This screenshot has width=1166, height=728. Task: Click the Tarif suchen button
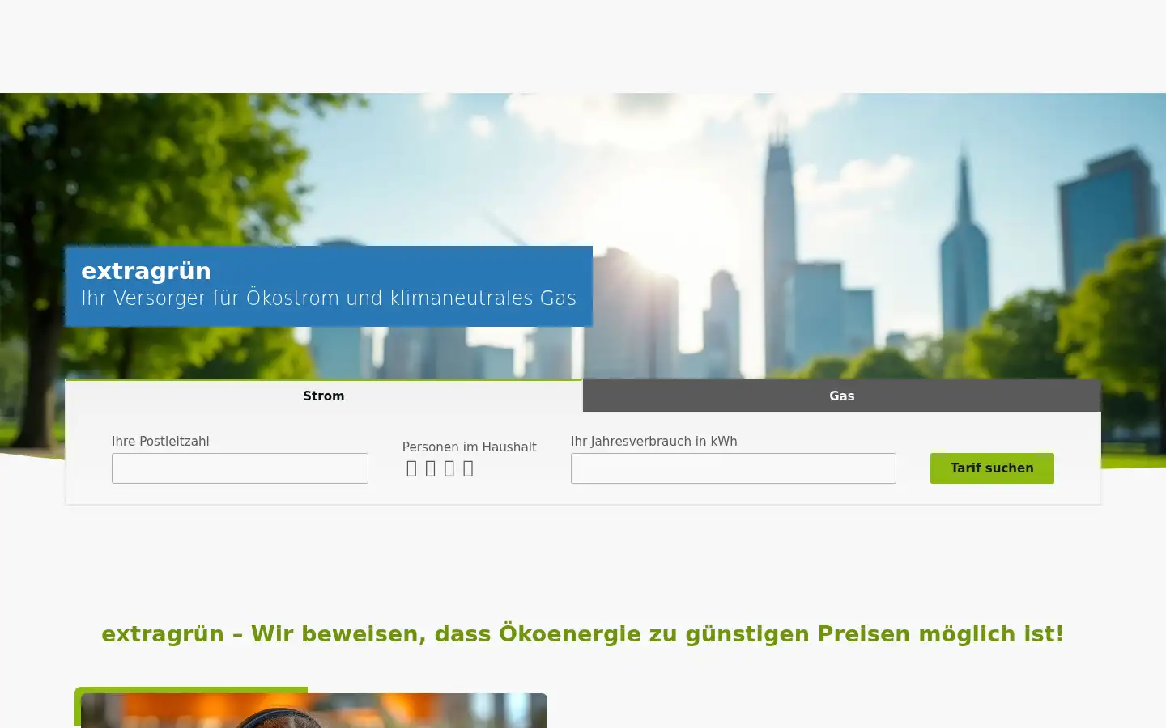pyautogui.click(x=992, y=468)
